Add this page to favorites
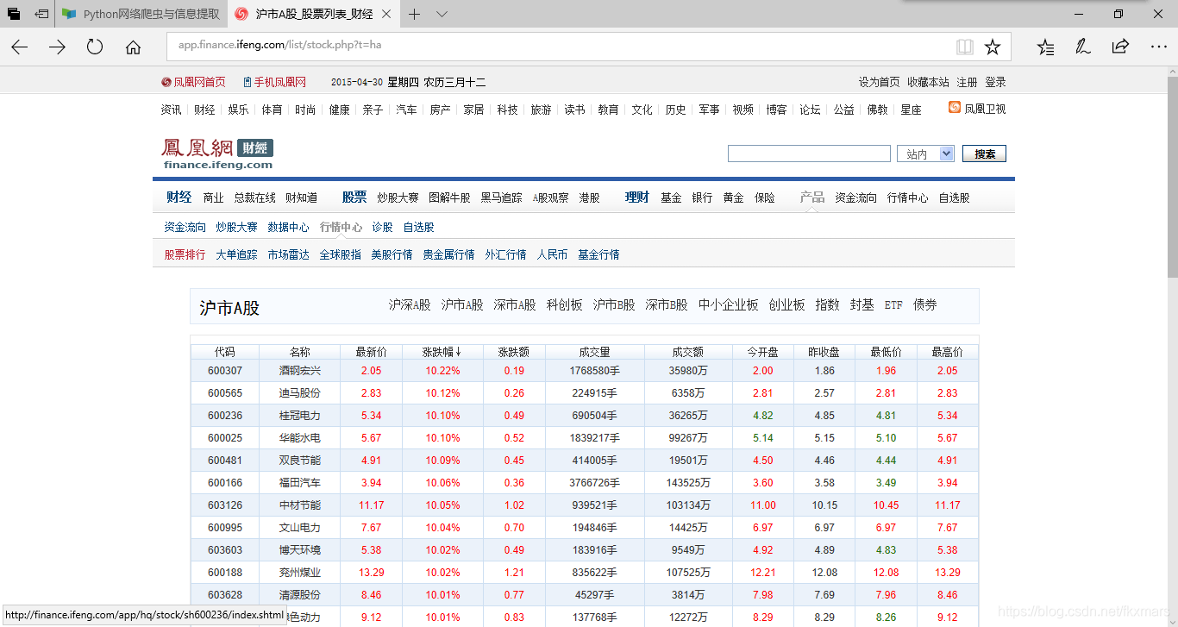Screen dimensions: 1178x627 [993, 47]
